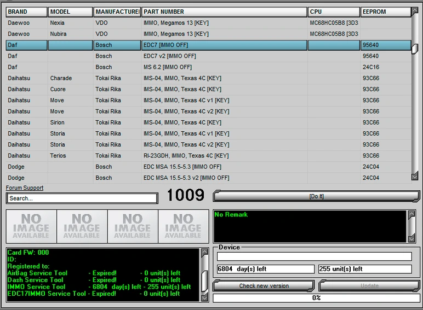Click the Device text field
Screen dimensions: 423x310
tap(315, 256)
